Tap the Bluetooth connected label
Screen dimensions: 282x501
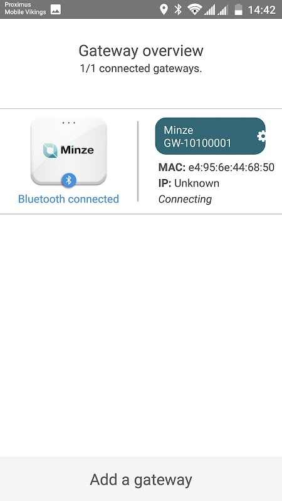coord(68,199)
